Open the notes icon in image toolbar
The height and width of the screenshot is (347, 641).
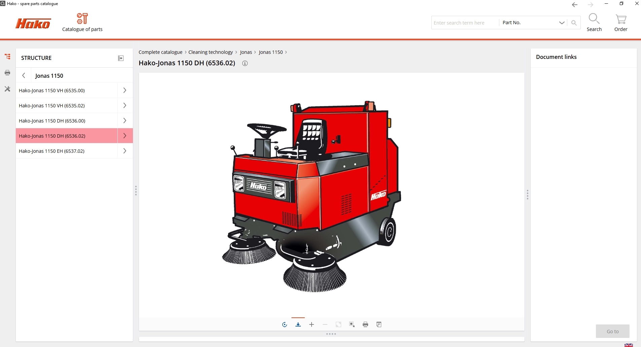click(379, 324)
